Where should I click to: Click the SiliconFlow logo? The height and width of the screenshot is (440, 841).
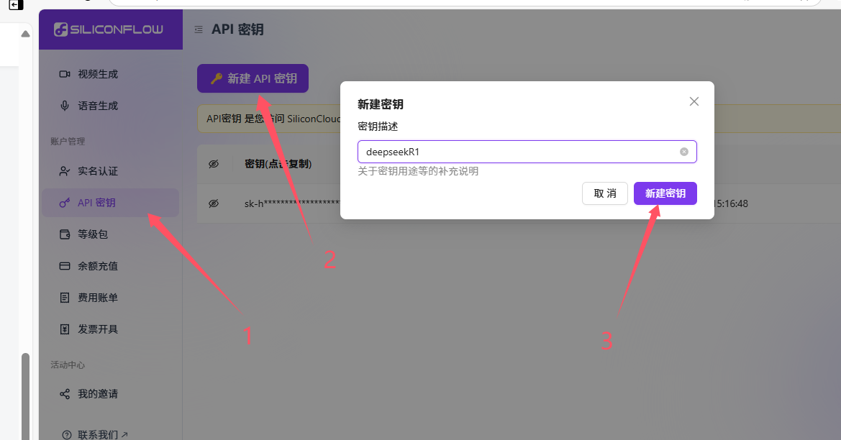coord(109,29)
